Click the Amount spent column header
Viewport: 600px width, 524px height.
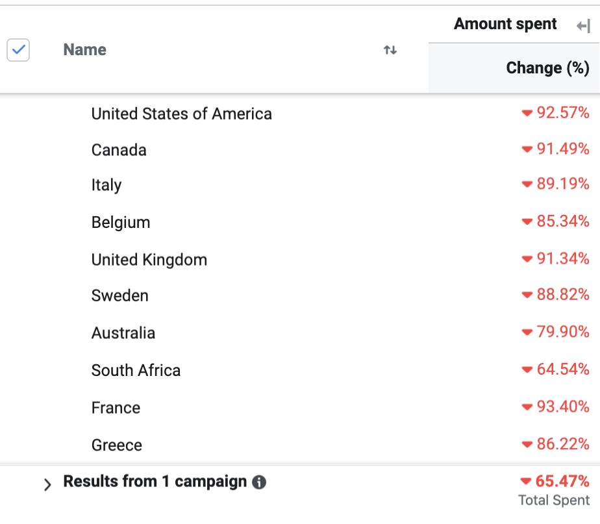(x=505, y=25)
